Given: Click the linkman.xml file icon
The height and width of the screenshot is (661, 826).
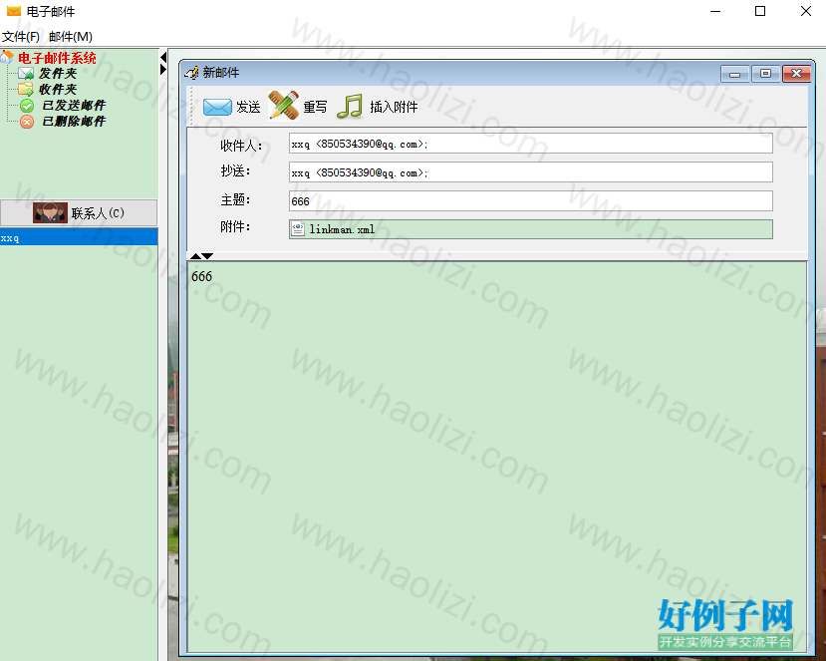Looking at the screenshot, I should click(x=298, y=228).
